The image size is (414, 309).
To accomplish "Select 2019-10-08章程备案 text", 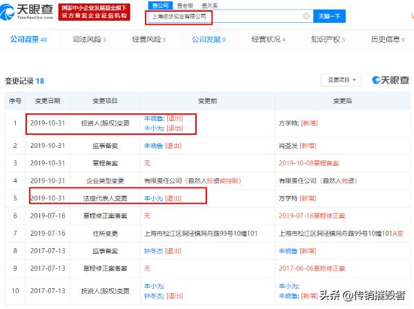I will pos(308,163).
